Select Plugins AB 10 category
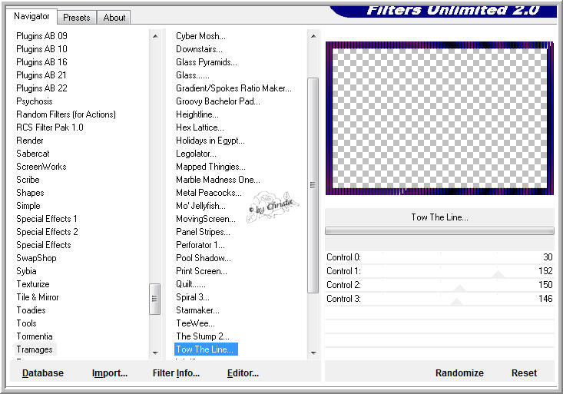Viewport: 563px width, 394px height. point(41,49)
